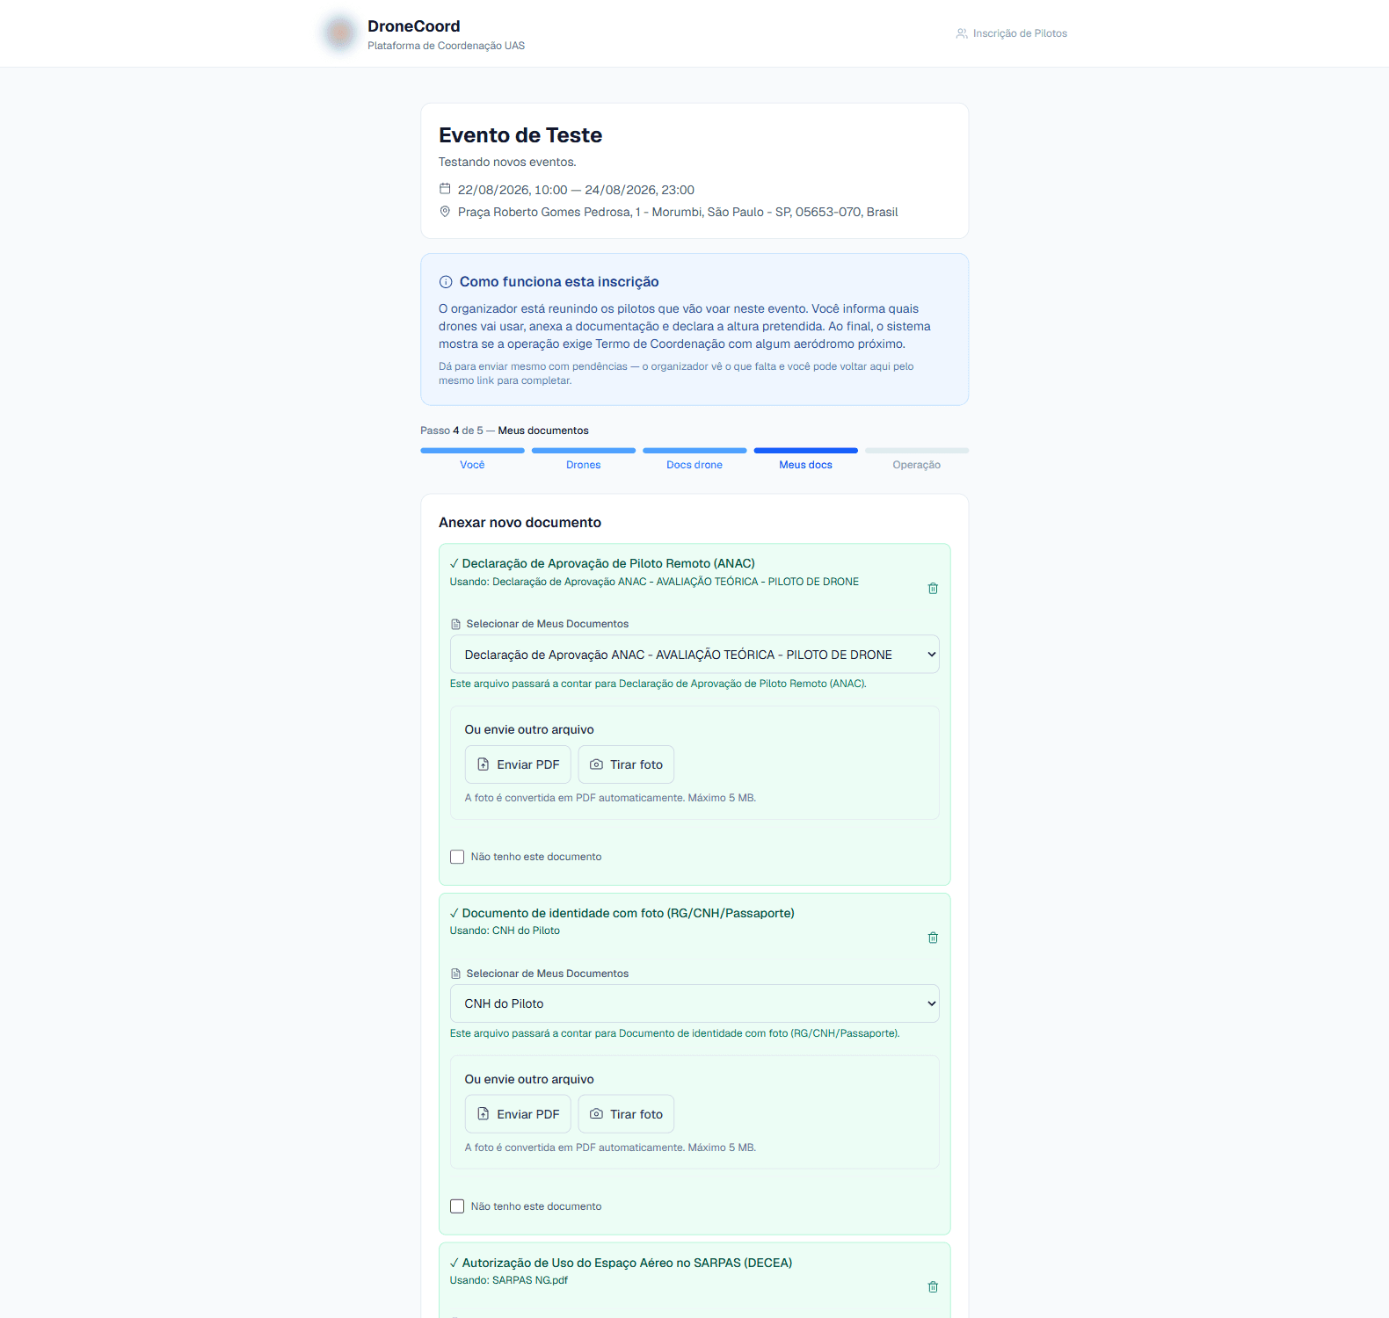Click the Autorização de Uso do Espaço Aéreo no SARPAS title
The image size is (1389, 1318).
point(627,1263)
